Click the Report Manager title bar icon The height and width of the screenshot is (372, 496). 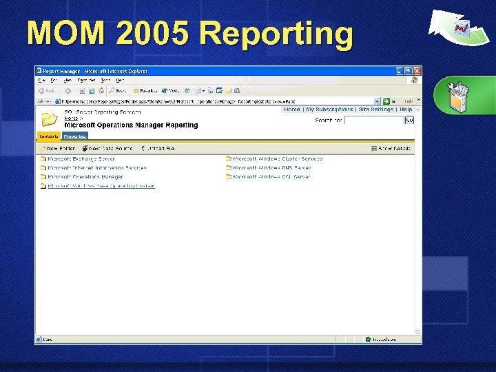pos(39,71)
